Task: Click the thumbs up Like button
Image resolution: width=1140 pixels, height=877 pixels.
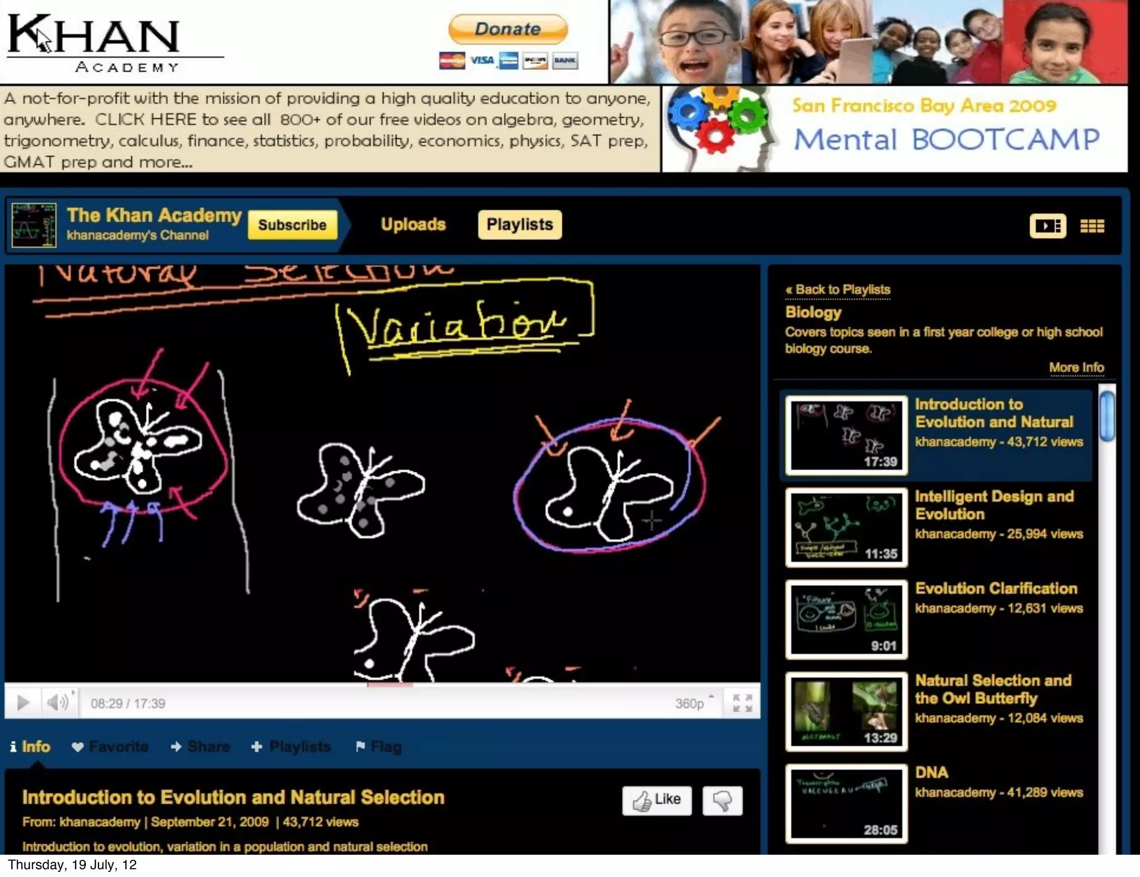Action: pyautogui.click(x=657, y=800)
